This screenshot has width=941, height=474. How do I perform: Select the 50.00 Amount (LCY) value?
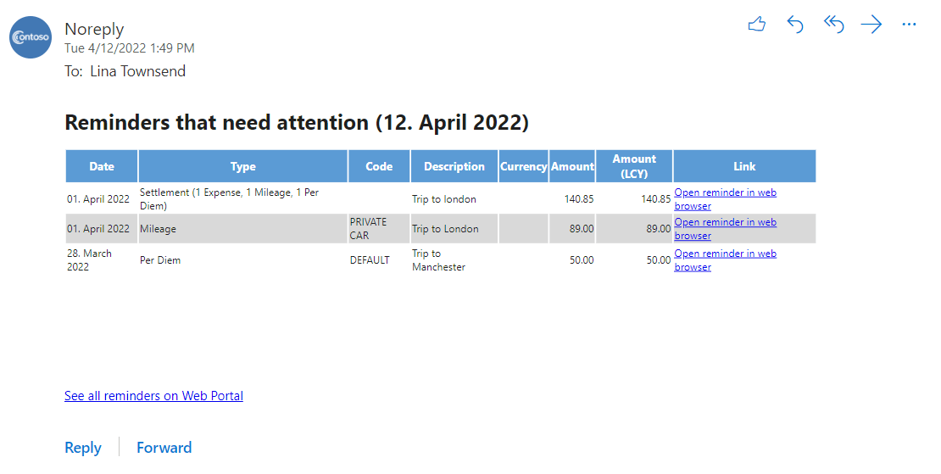pos(659,259)
